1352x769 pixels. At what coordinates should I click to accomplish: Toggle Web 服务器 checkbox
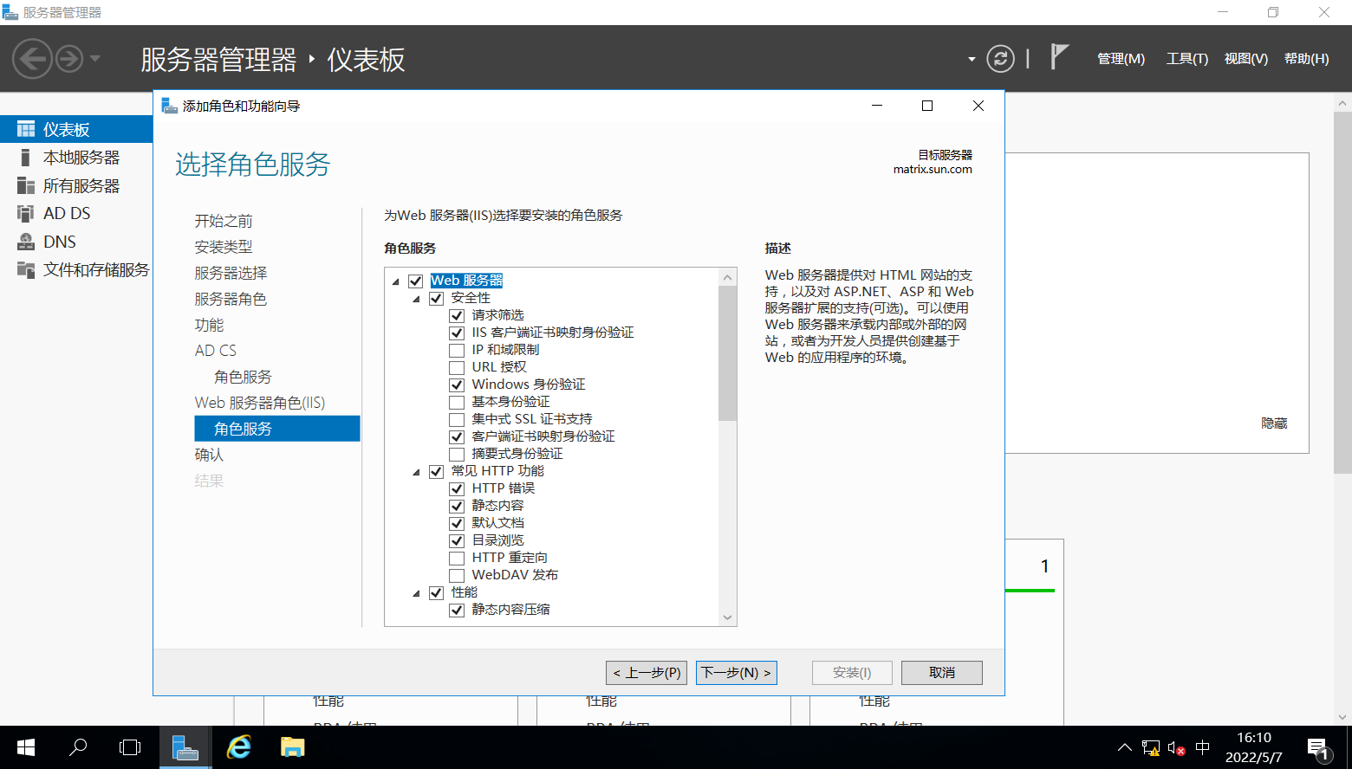pos(416,281)
